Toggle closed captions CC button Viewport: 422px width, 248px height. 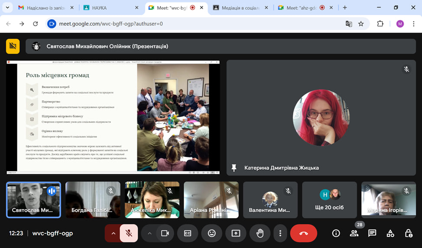click(x=188, y=233)
